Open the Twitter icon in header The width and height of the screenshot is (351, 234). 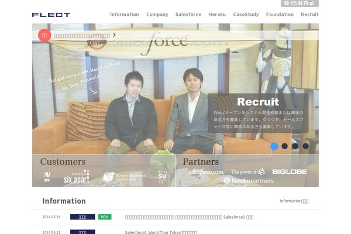coord(306,3)
